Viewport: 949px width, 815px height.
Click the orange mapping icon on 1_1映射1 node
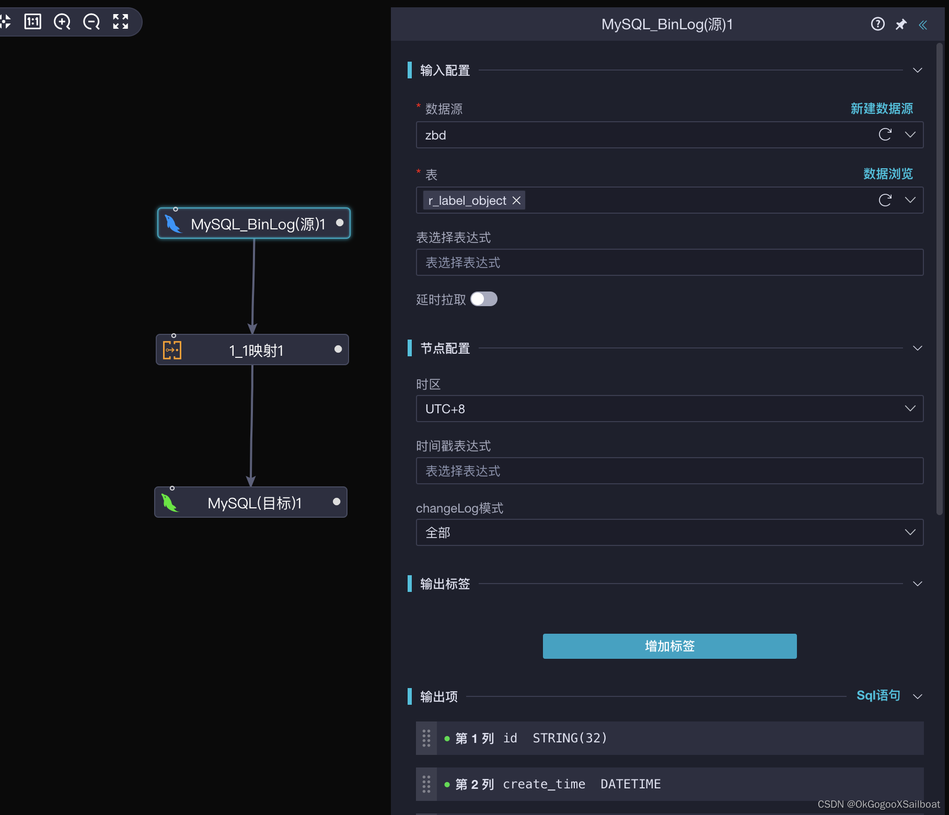click(172, 350)
